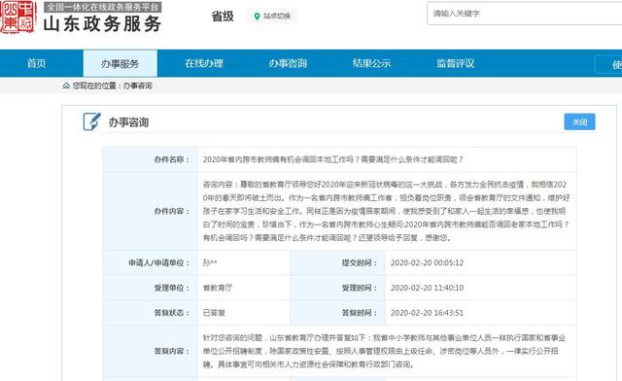Click the 办事咨询 panel heading
The height and width of the screenshot is (381, 622).
click(x=128, y=122)
